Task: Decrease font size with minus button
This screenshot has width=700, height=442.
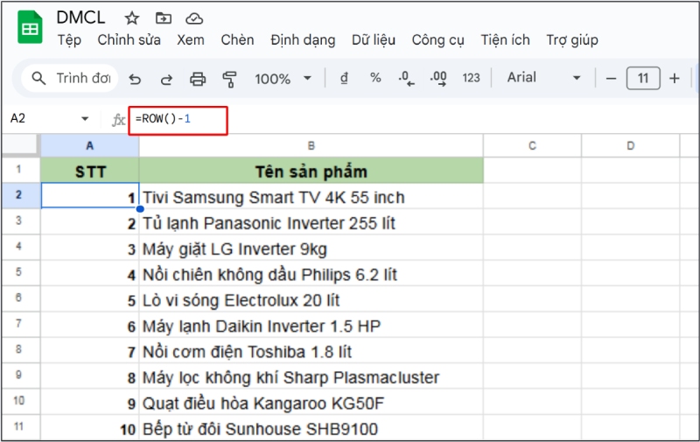Action: click(611, 79)
